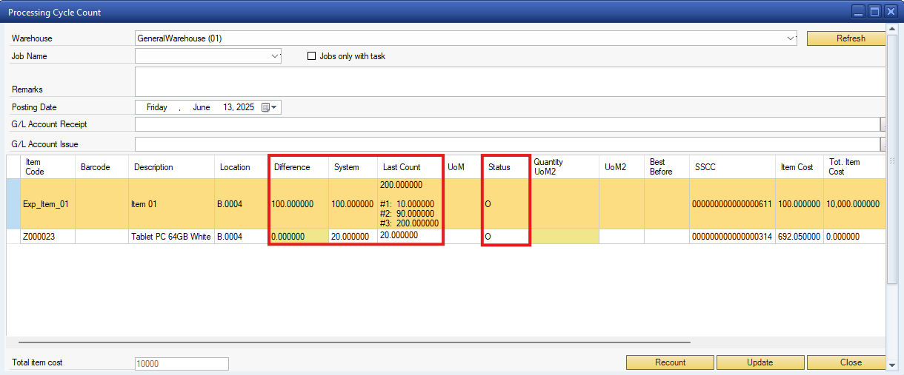This screenshot has height=375, width=904.
Task: Click the Status column header
Action: 499,167
